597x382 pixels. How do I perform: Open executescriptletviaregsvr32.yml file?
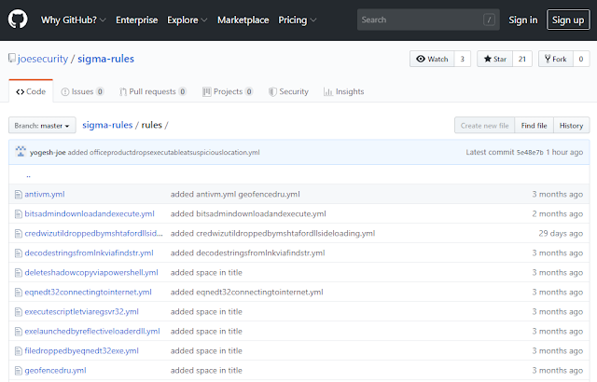tap(81, 312)
